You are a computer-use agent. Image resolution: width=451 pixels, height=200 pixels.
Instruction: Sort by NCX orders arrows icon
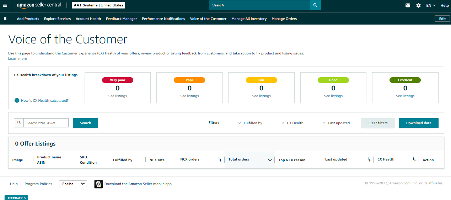[x=220, y=159]
